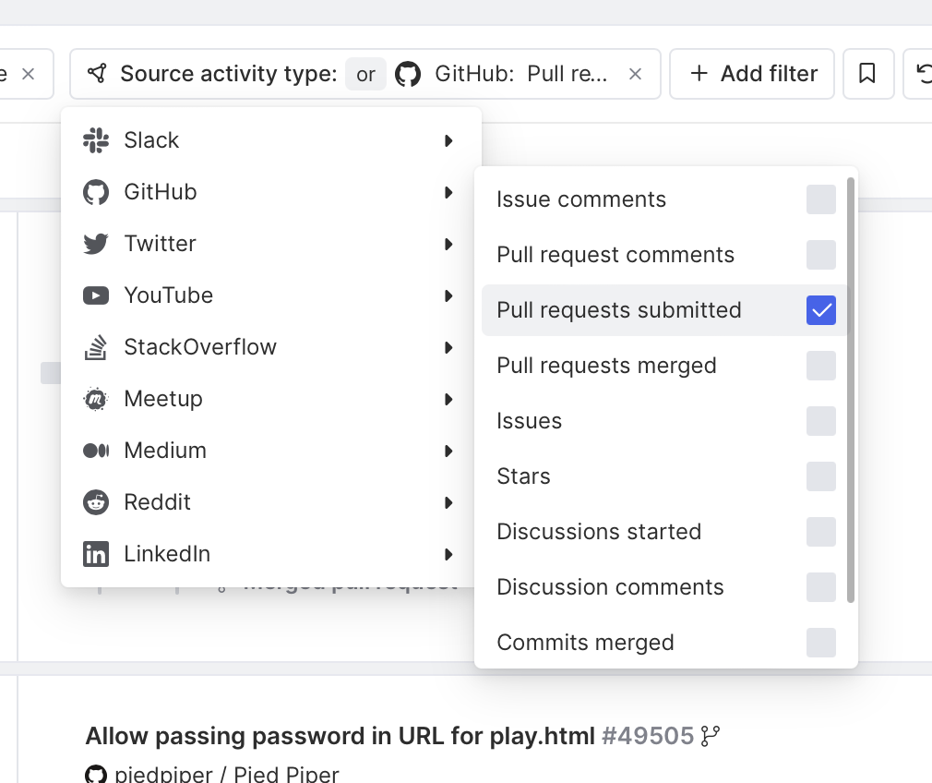Viewport: 932px width, 783px height.
Task: Check the Issue comments checkbox
Action: pos(820,199)
